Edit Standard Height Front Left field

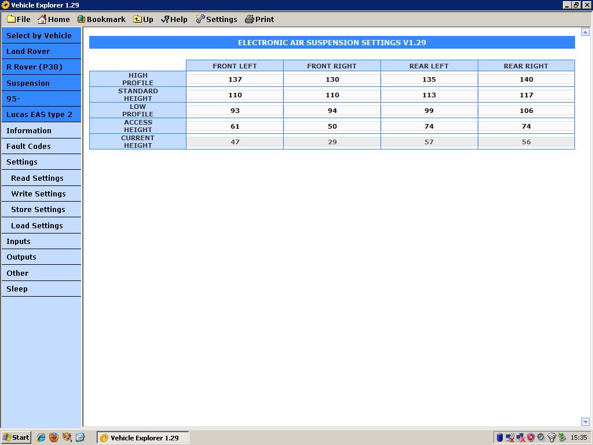235,95
